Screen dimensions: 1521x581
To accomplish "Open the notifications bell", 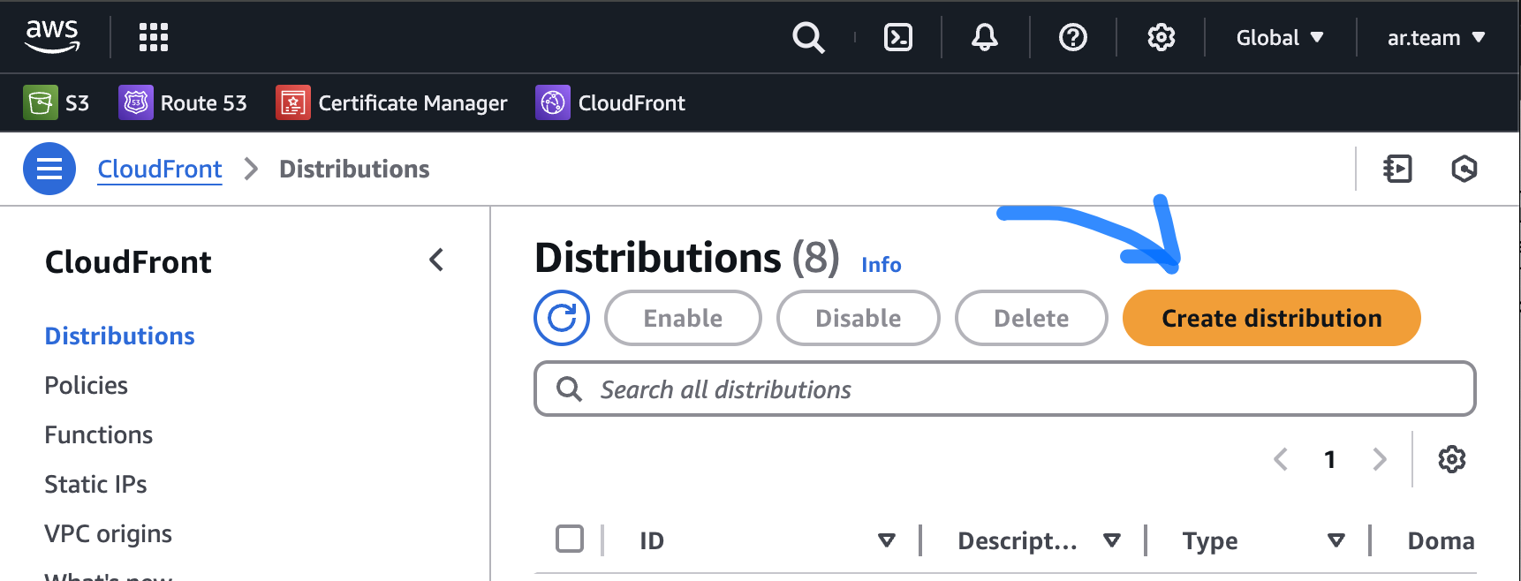I will pos(984,37).
